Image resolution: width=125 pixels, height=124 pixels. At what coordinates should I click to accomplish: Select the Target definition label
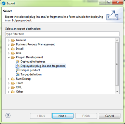pos(31,75)
